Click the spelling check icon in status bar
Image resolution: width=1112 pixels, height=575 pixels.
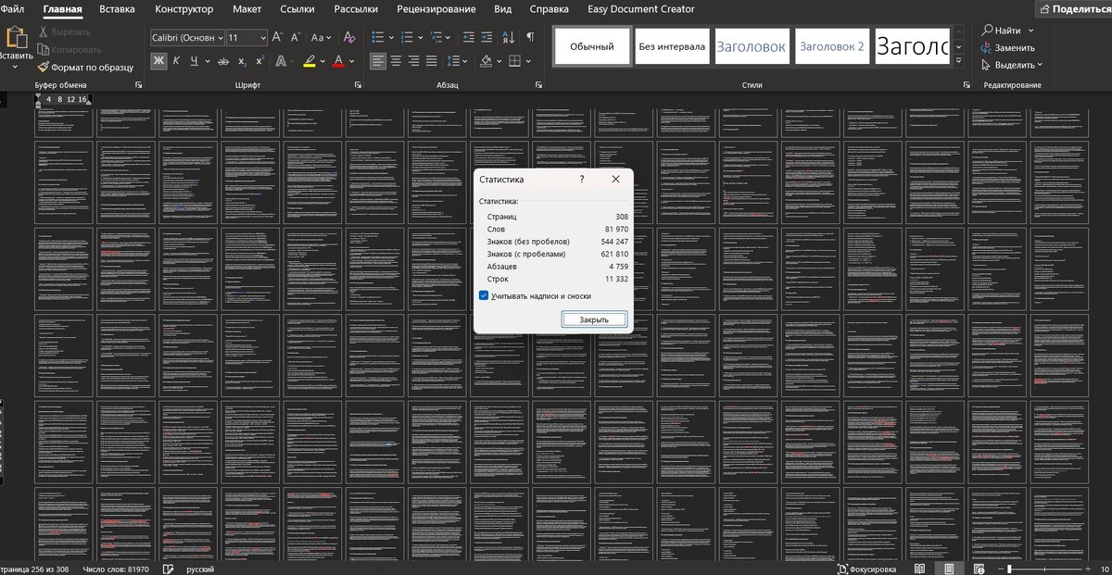point(169,569)
